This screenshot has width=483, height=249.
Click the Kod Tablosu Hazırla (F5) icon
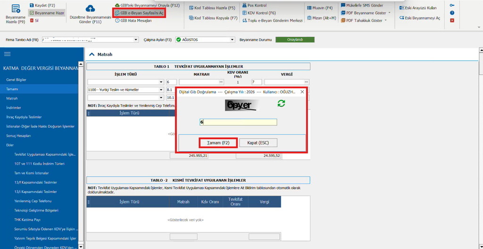(x=191, y=8)
